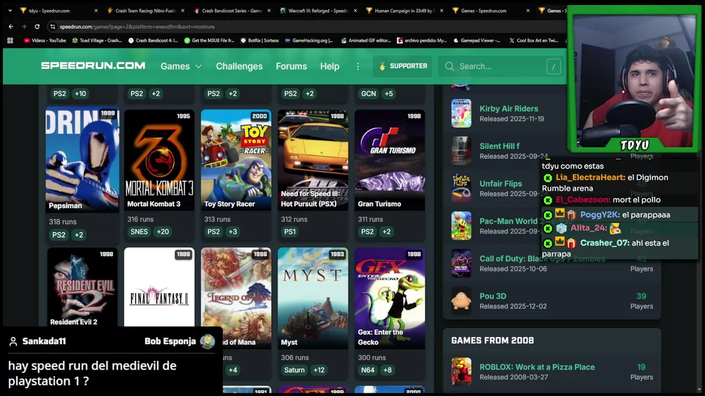Click the N64 tag under Gex
The height and width of the screenshot is (396, 705).
tap(367, 370)
